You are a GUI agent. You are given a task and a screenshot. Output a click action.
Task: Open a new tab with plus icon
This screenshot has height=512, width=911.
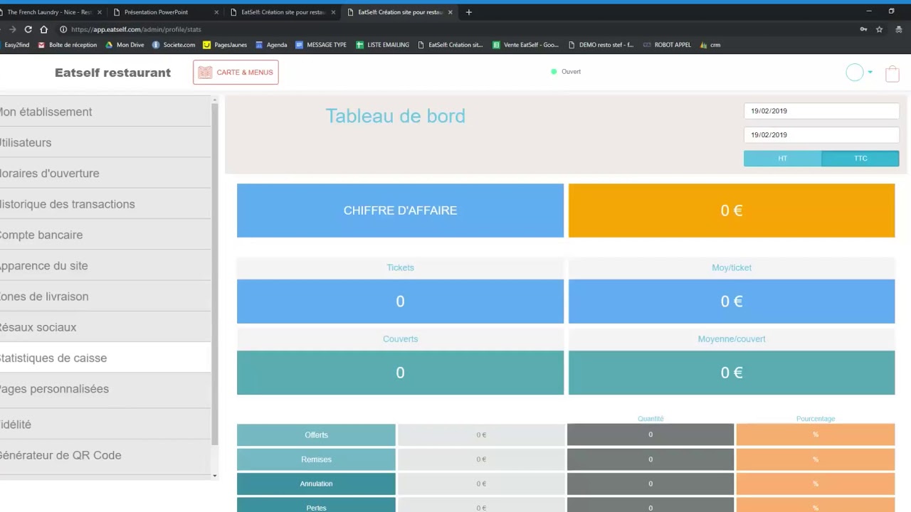468,12
